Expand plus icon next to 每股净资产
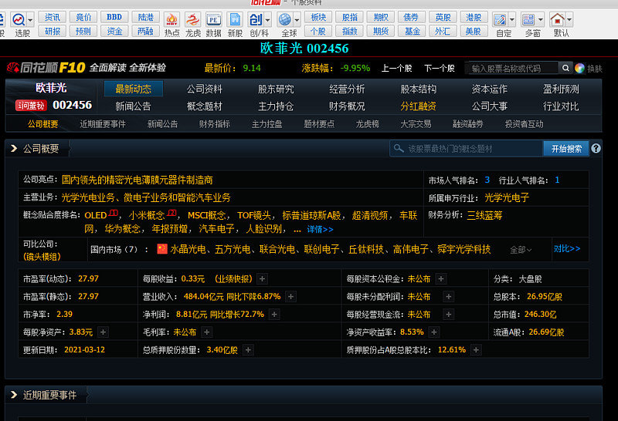The height and width of the screenshot is (421, 618). click(103, 332)
